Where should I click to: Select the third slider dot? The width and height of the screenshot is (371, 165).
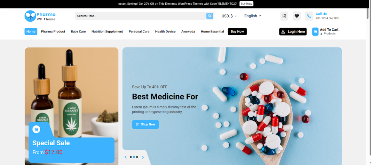[x=137, y=157]
